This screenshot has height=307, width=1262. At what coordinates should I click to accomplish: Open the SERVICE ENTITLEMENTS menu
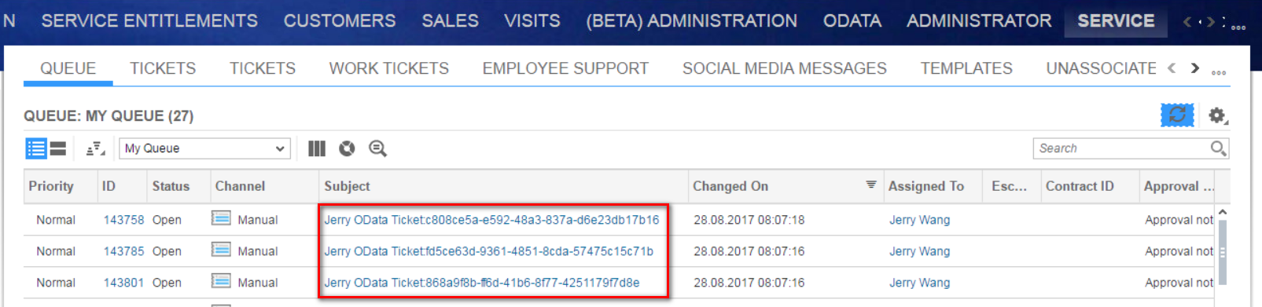click(x=149, y=21)
